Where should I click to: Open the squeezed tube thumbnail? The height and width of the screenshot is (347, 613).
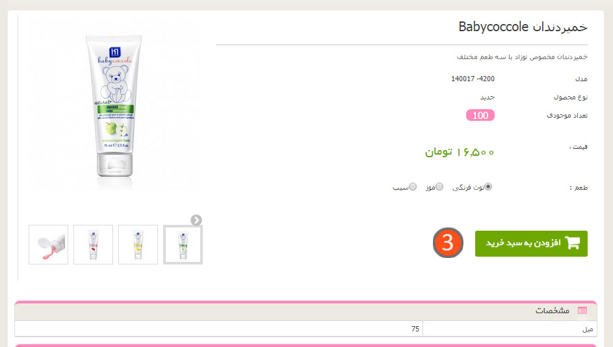pyautogui.click(x=49, y=244)
